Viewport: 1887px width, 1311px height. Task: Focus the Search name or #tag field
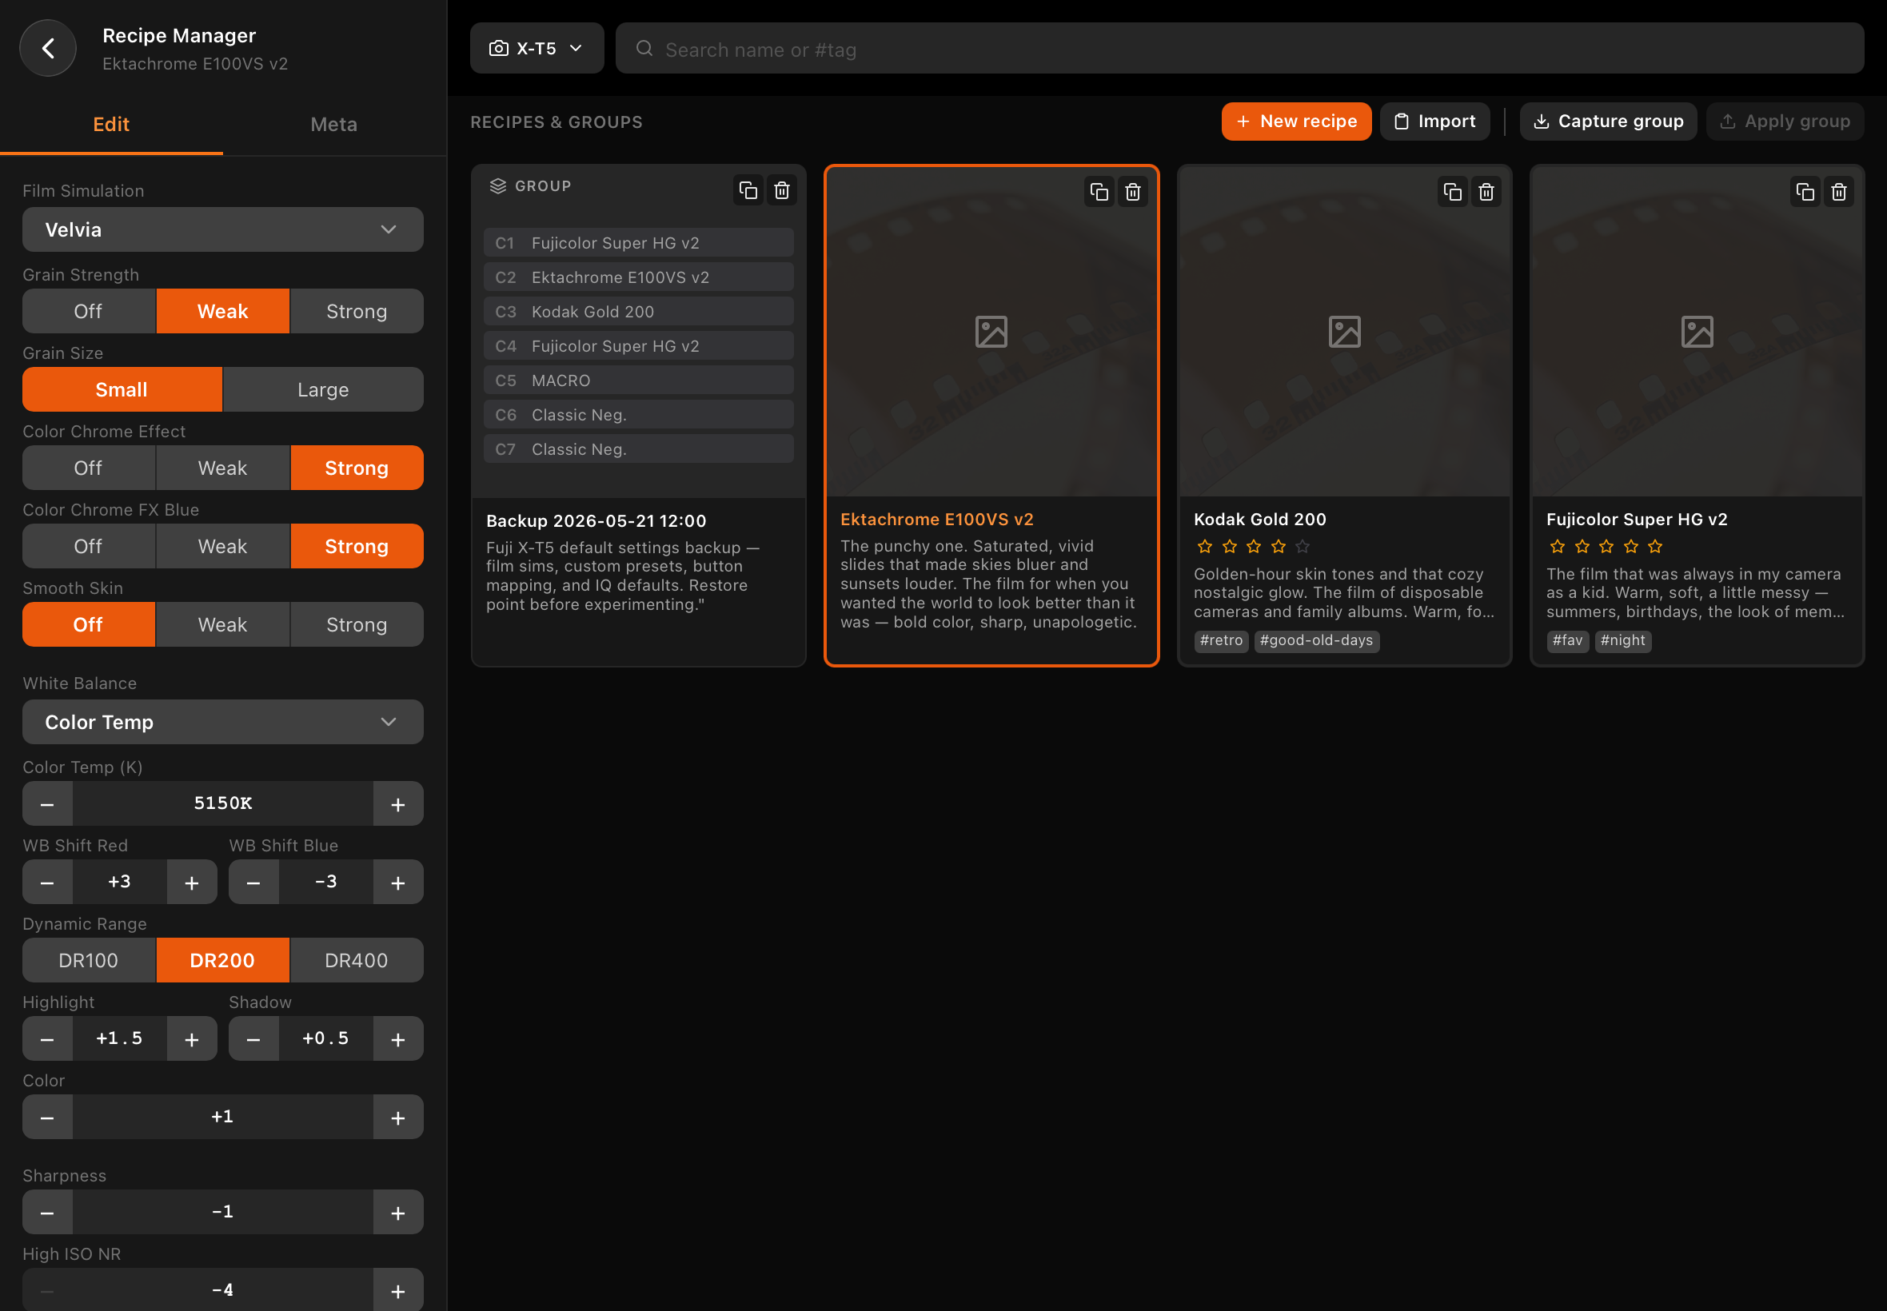tap(1239, 49)
